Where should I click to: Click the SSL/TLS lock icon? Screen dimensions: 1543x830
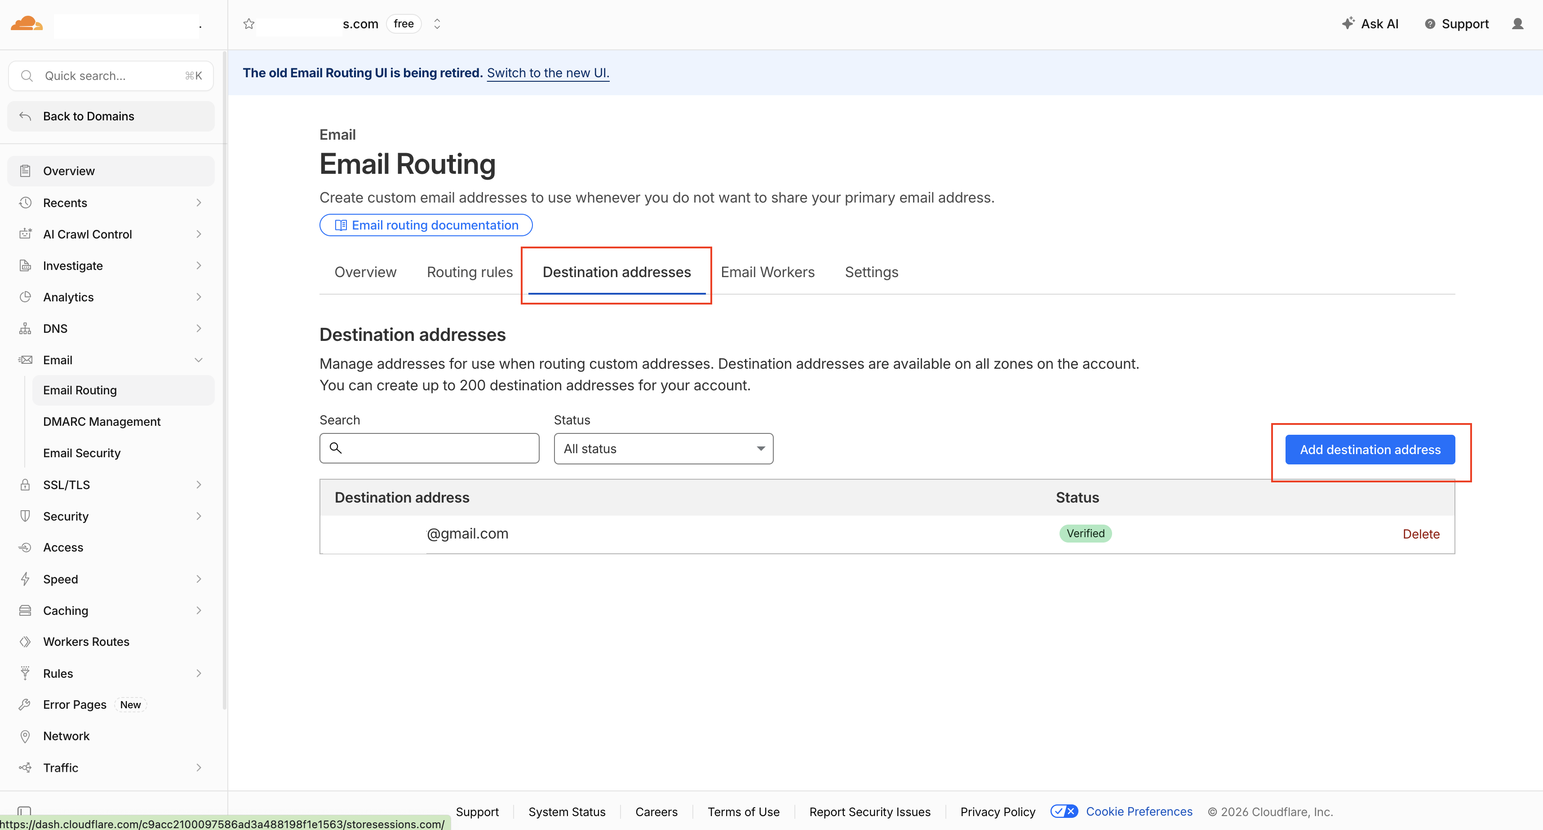pyautogui.click(x=25, y=485)
